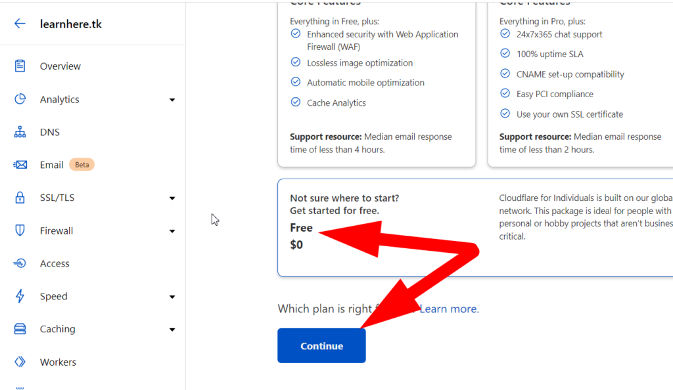
Task: Click the Beta badge next to Email
Action: (x=81, y=165)
